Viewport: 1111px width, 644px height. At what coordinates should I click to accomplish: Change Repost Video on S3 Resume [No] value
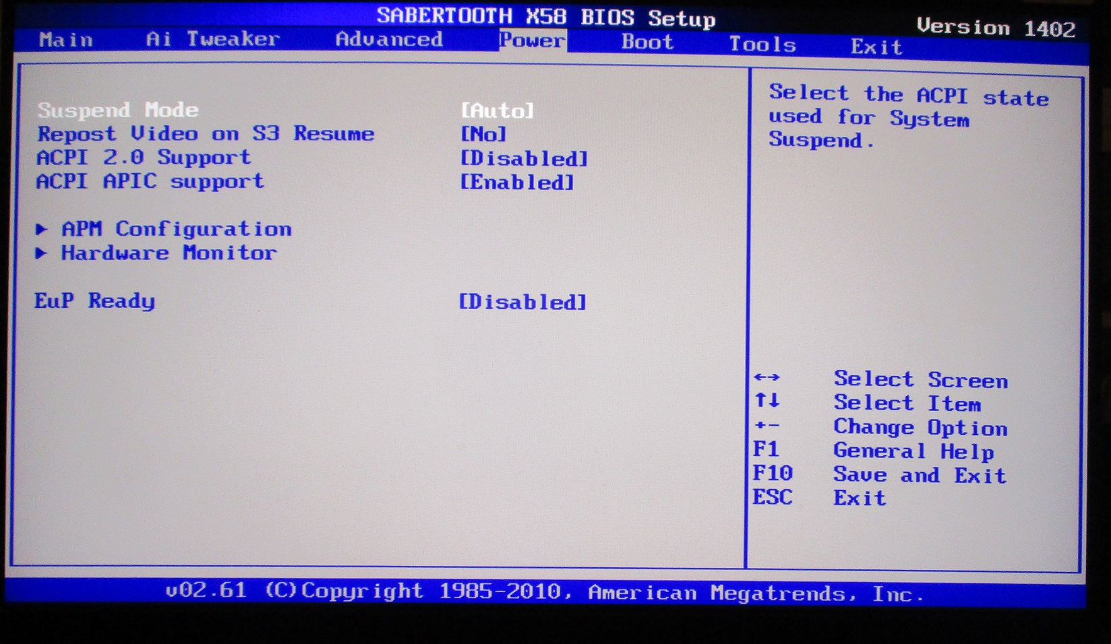[483, 134]
